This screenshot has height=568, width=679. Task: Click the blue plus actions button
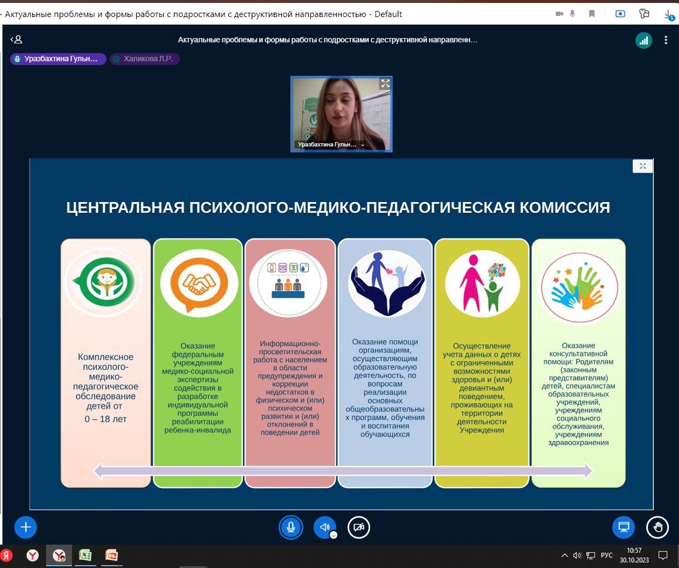click(x=26, y=527)
